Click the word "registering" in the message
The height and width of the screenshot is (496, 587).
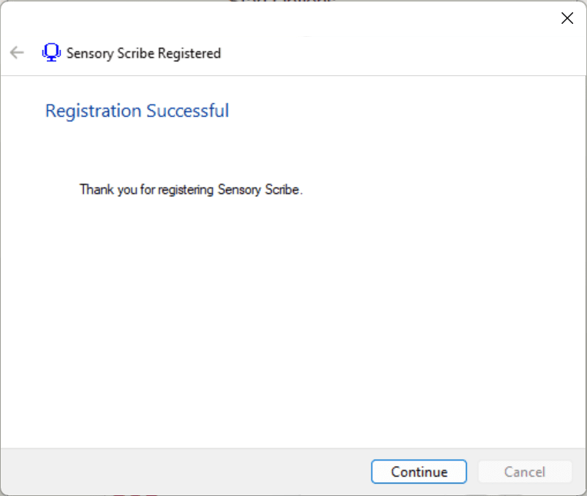pos(187,189)
